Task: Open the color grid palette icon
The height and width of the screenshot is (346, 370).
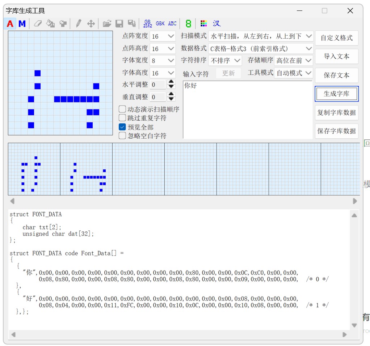Action: (x=204, y=24)
